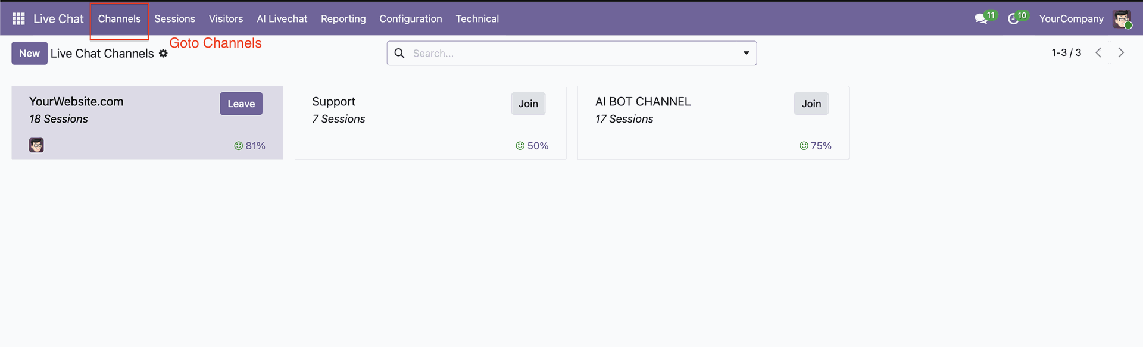Switch to the Sessions menu
This screenshot has width=1143, height=347.
click(x=174, y=19)
